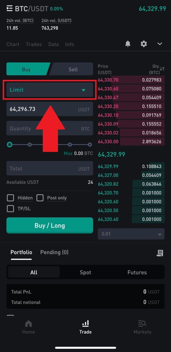Enable TP/SL for the order
This screenshot has width=171, height=352.
point(10,209)
